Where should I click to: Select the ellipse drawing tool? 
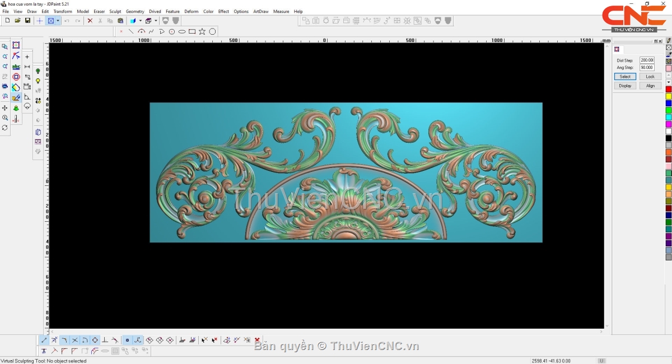182,31
